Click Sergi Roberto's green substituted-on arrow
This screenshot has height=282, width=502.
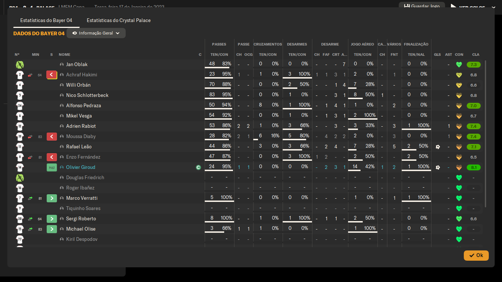coord(52,219)
